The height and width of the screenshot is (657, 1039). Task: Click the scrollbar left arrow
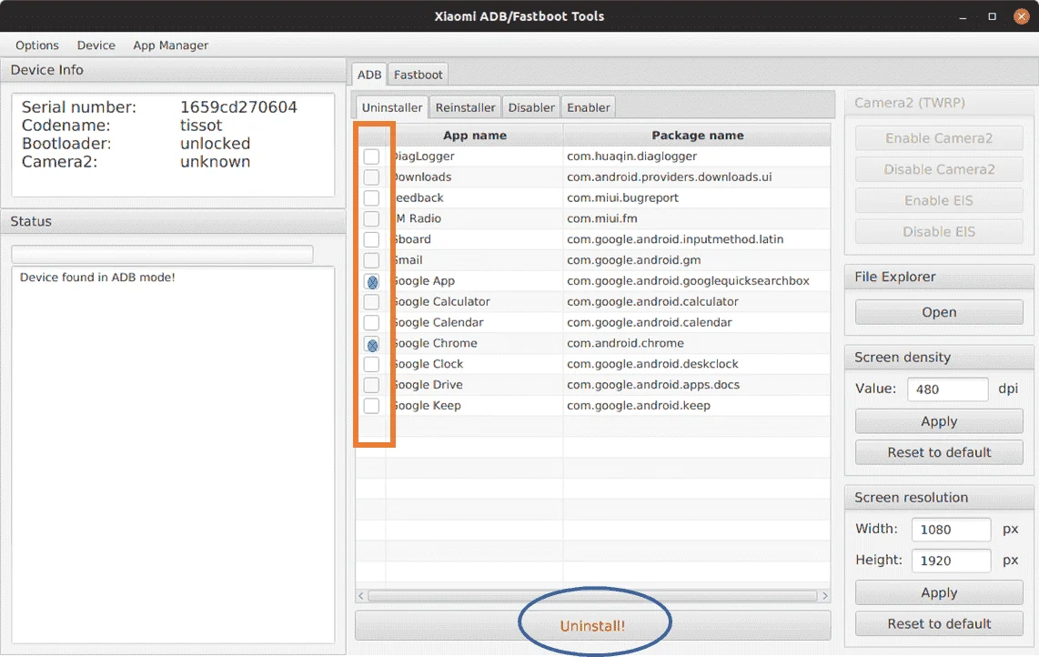361,596
